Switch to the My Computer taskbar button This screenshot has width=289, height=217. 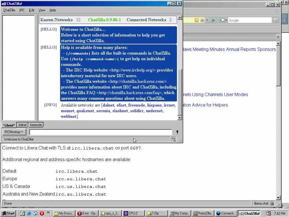coord(179,213)
